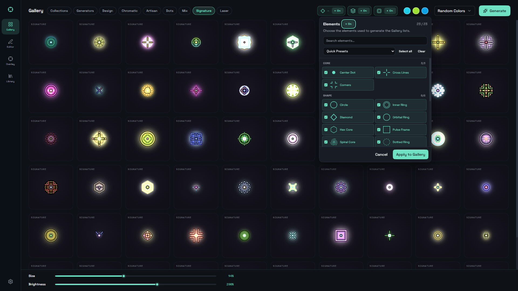Screen dimensions: 518x291
Task: Collapse elements panel via caret next to crosshair
Action: [x=328, y=11]
